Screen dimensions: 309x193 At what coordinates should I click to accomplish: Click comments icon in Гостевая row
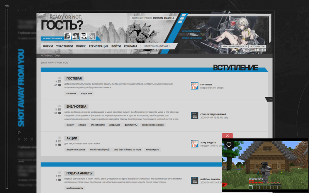click(59, 85)
